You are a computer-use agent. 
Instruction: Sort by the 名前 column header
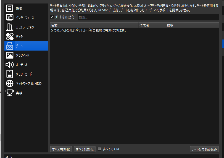[x=94, y=25]
